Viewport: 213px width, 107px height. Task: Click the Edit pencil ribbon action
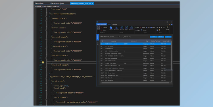(x=148, y=28)
